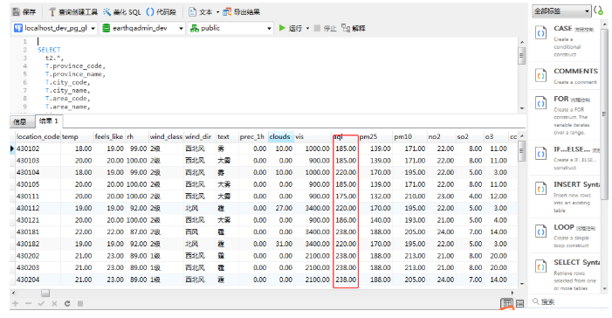
Task: Click the pm25 column header
Action: [375, 137]
